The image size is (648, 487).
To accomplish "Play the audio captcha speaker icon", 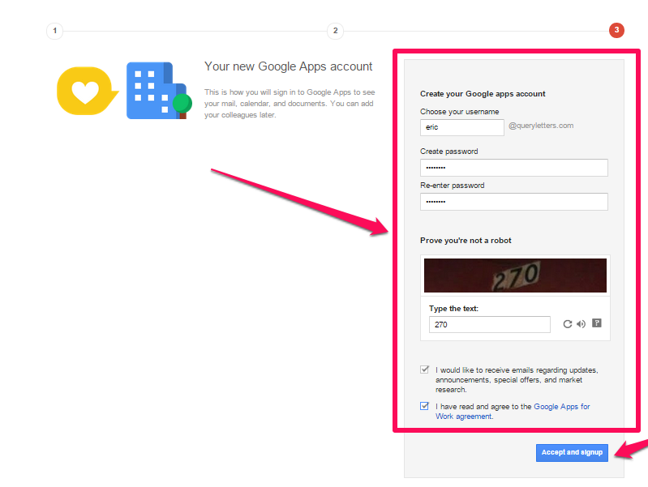I will click(581, 324).
